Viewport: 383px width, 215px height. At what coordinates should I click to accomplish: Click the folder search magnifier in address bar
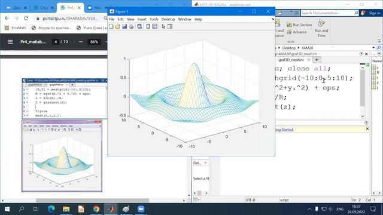coord(379,48)
